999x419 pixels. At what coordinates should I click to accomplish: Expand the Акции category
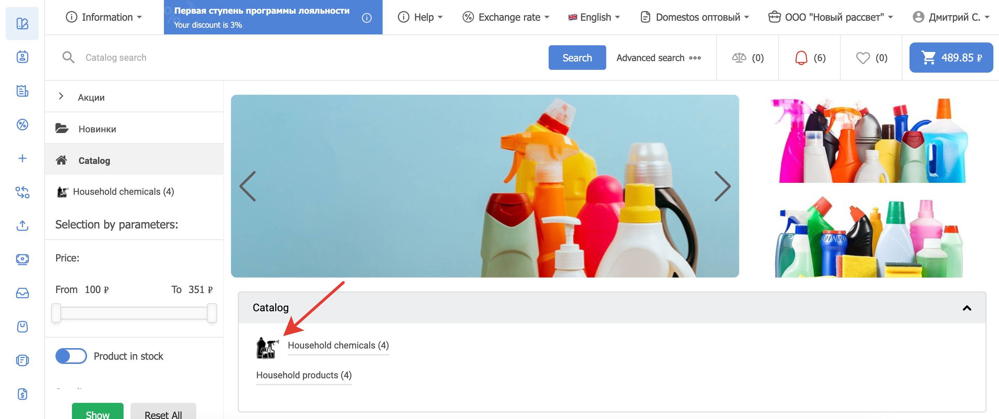pyautogui.click(x=61, y=97)
